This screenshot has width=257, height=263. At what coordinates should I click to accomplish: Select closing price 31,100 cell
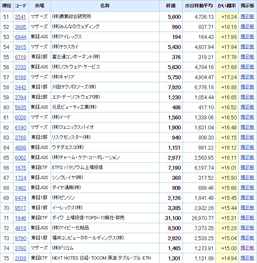coord(171,218)
